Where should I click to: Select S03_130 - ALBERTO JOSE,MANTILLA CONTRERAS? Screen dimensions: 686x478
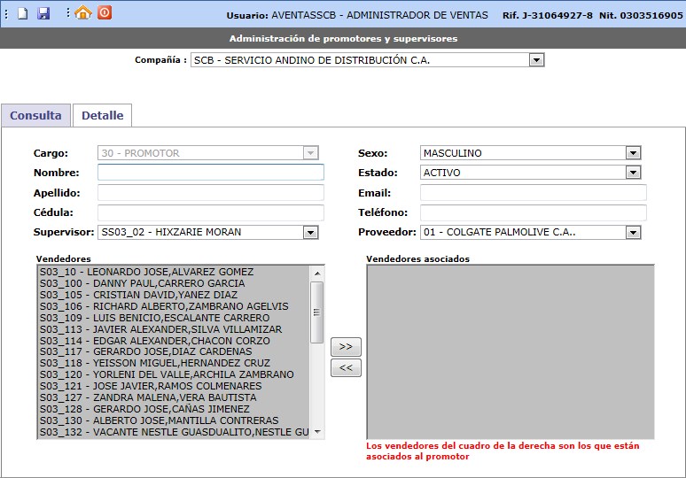[x=174, y=420]
